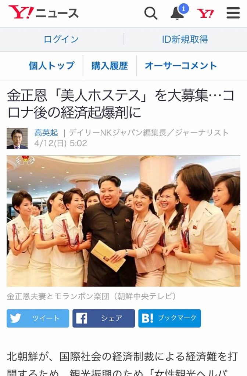Viewport: 247px width, 376px height.
Task: Go to Yahoo! home via red Y! icon
Action: pos(205,13)
